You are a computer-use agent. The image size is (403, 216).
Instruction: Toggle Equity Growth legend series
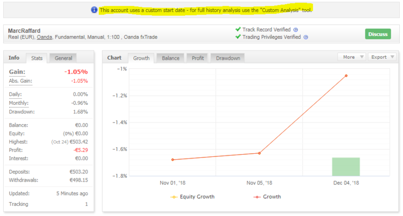tap(192, 197)
